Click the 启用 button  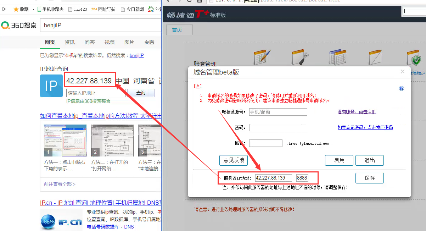pyautogui.click(x=339, y=160)
